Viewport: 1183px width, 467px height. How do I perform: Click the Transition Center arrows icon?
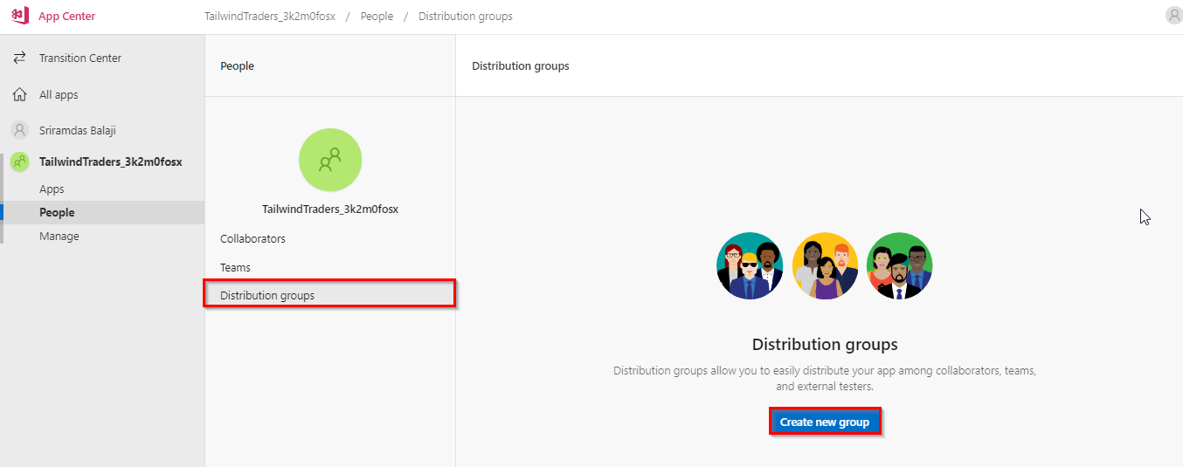pos(19,58)
